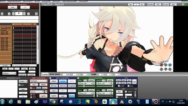Click the previous keyframe button
The height and width of the screenshot is (106, 188).
point(9,14)
